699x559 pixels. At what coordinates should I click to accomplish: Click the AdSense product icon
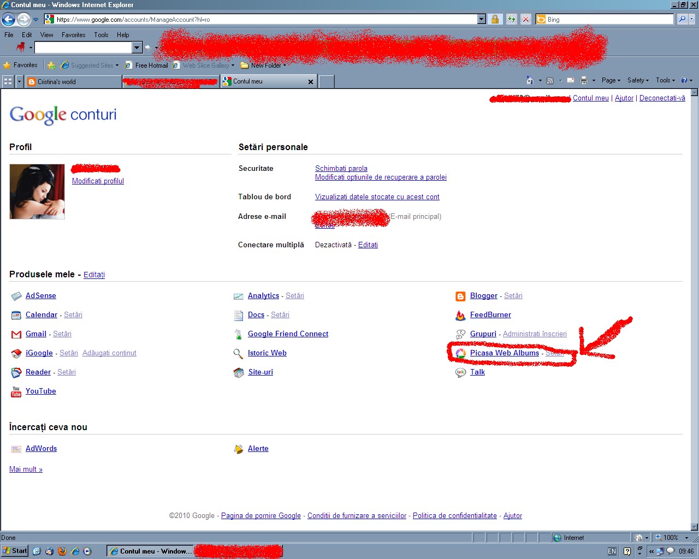[16, 296]
